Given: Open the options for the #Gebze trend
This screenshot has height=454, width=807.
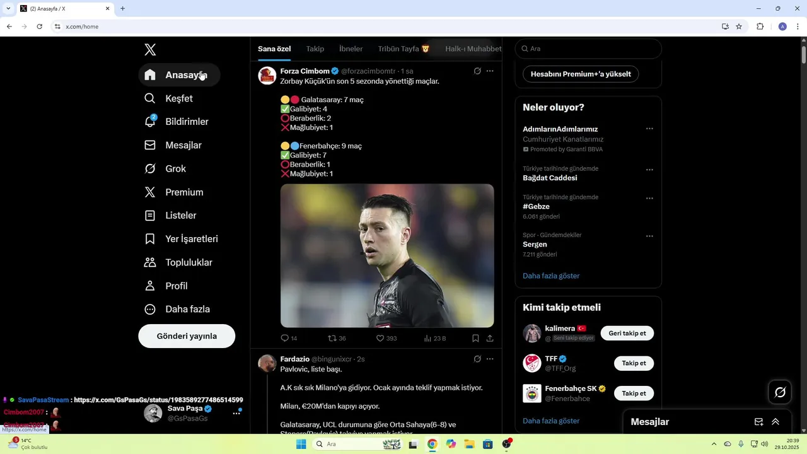Looking at the screenshot, I should tap(649, 198).
